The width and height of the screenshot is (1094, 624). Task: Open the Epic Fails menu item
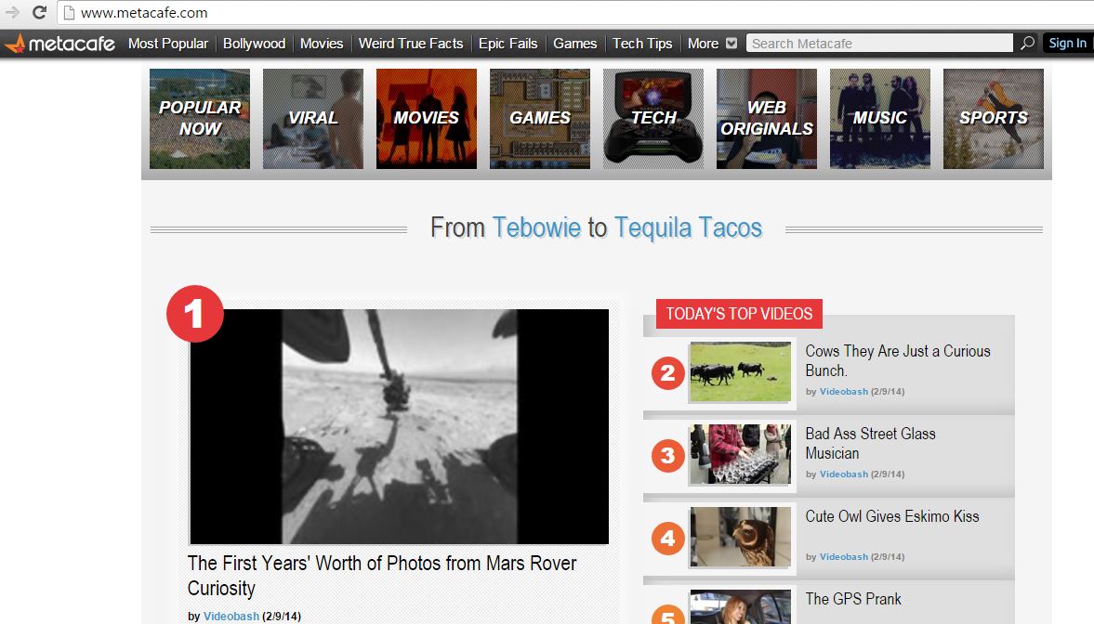click(507, 44)
